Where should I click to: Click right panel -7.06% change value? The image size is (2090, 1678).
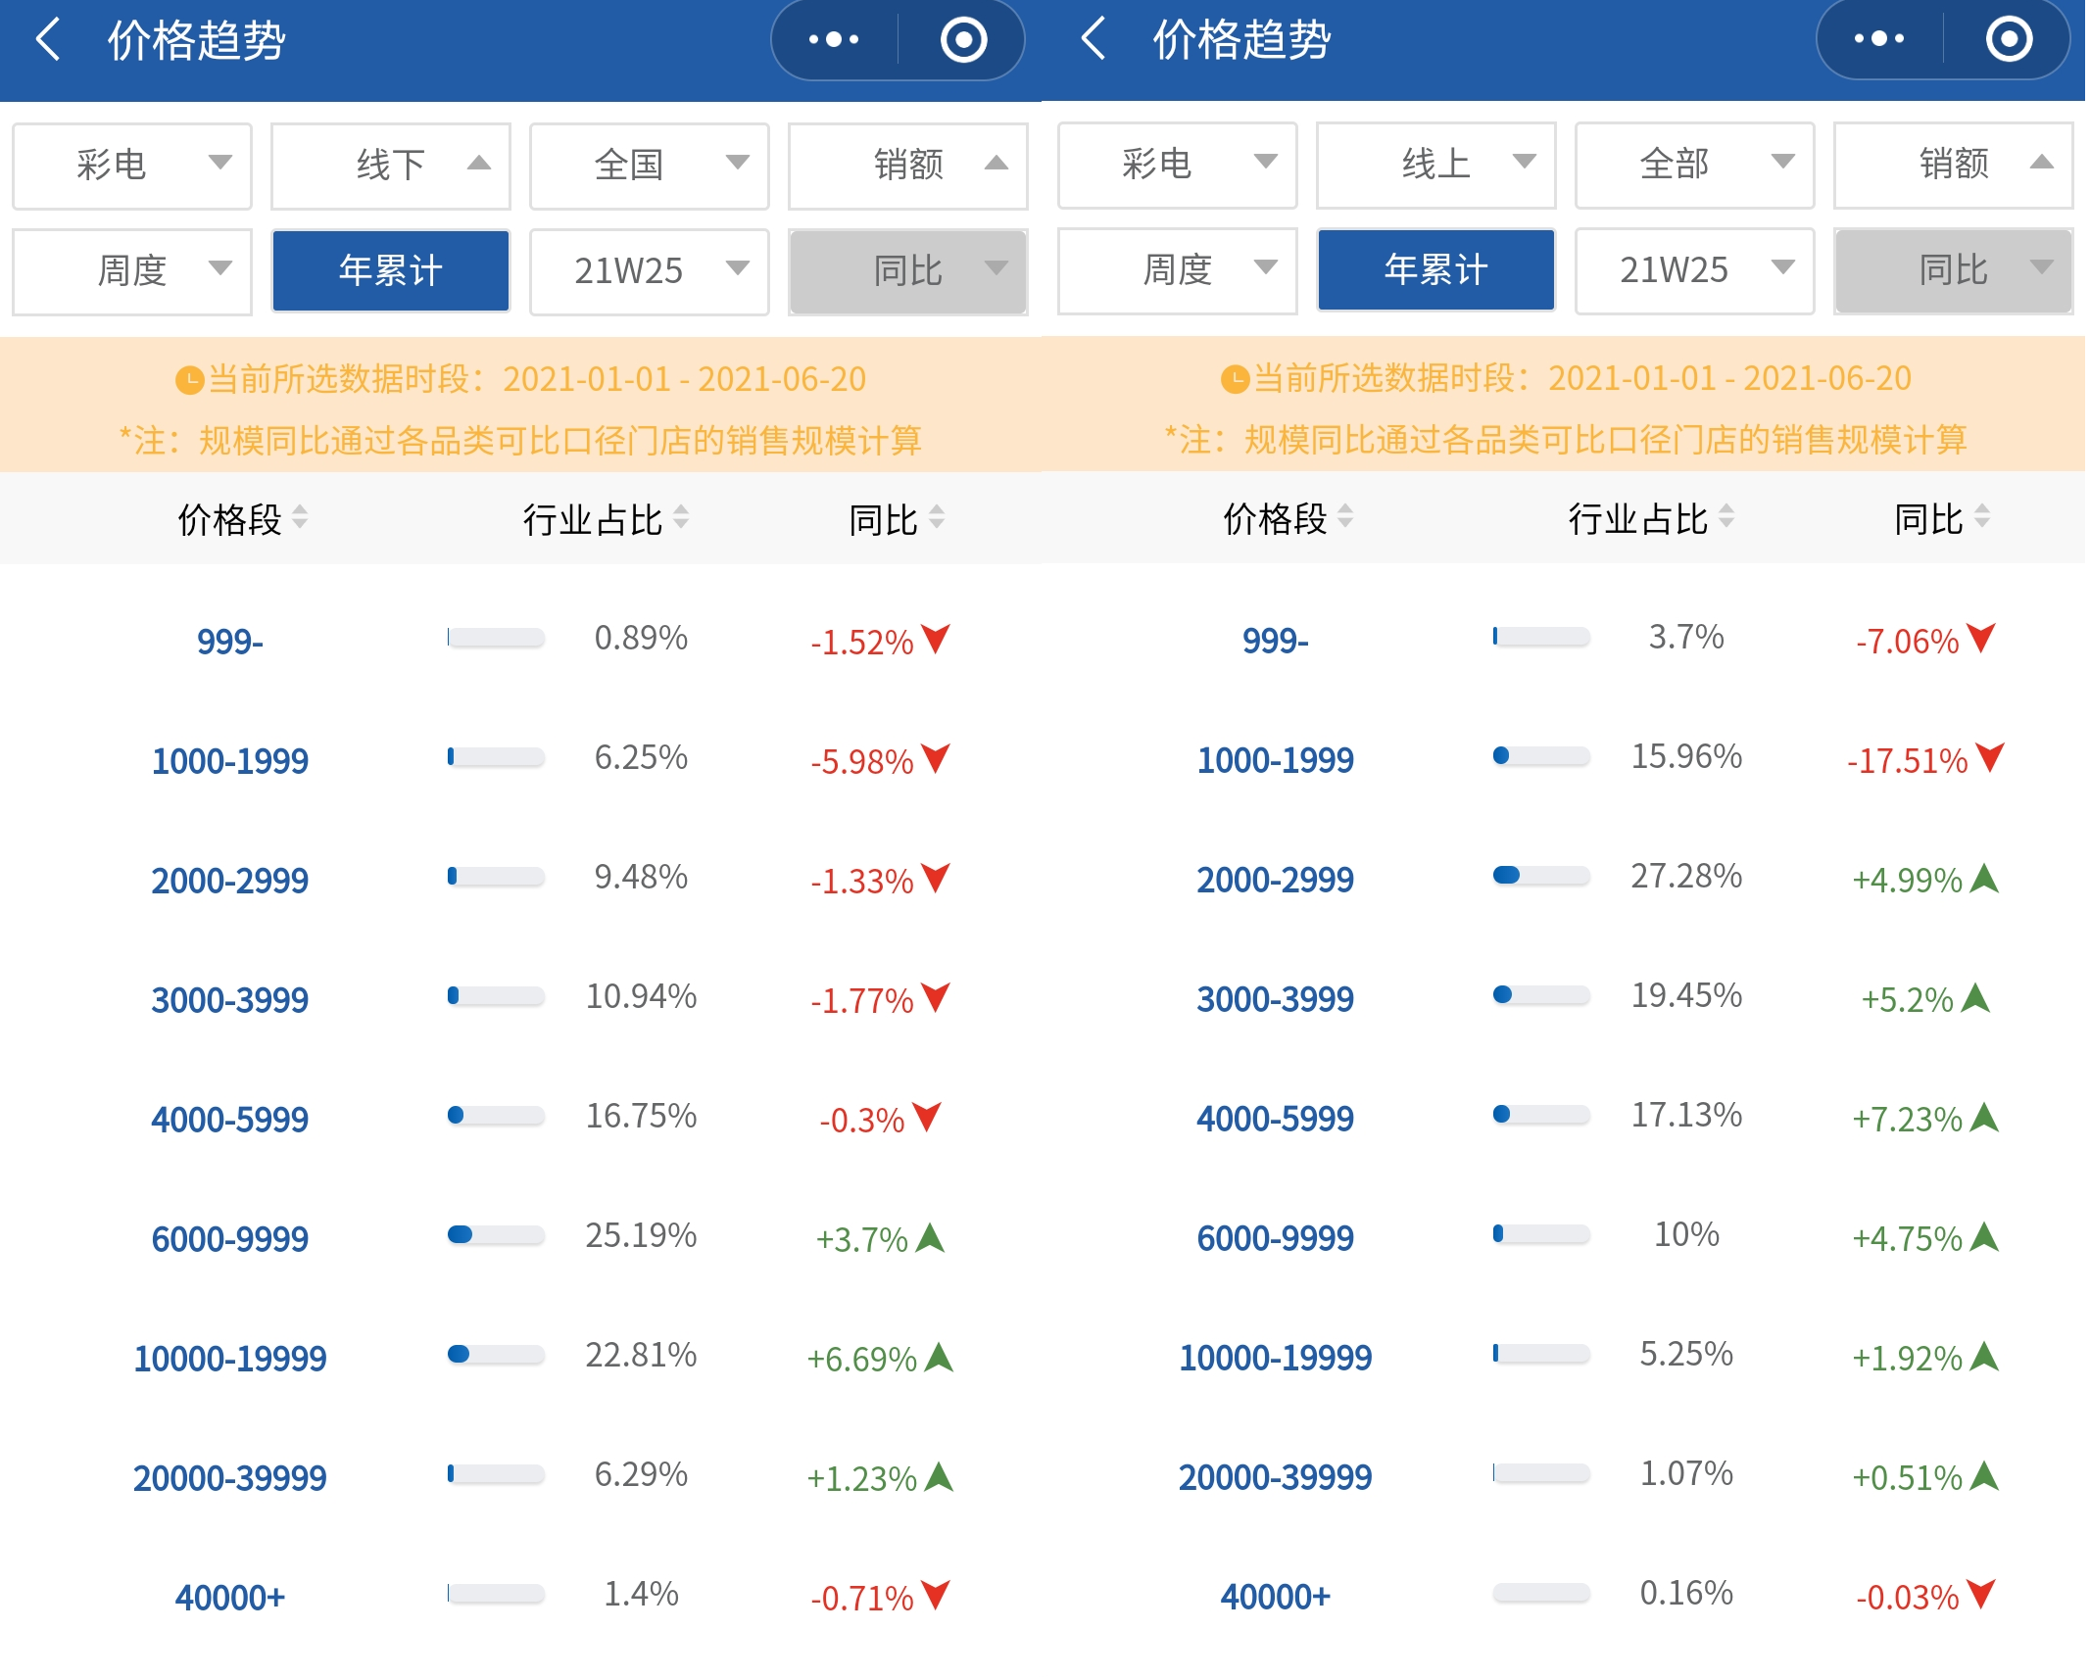click(1908, 641)
